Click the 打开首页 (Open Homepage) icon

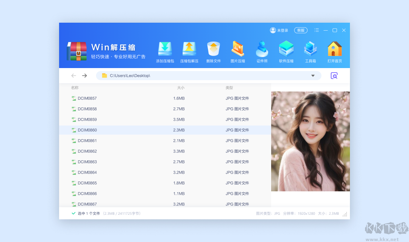(334, 52)
